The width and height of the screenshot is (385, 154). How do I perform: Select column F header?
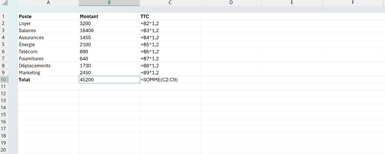pyautogui.click(x=353, y=3)
